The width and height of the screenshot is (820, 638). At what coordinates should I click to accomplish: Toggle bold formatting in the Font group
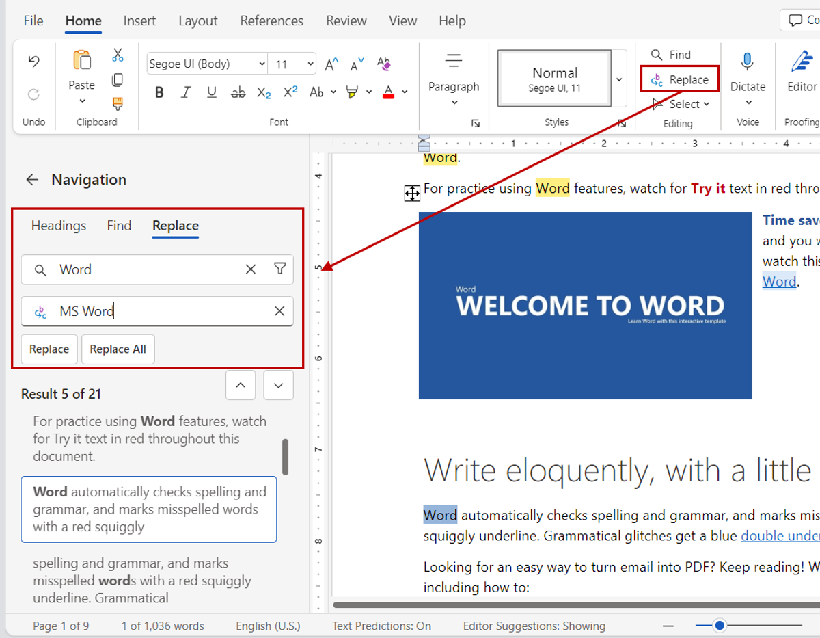[159, 92]
